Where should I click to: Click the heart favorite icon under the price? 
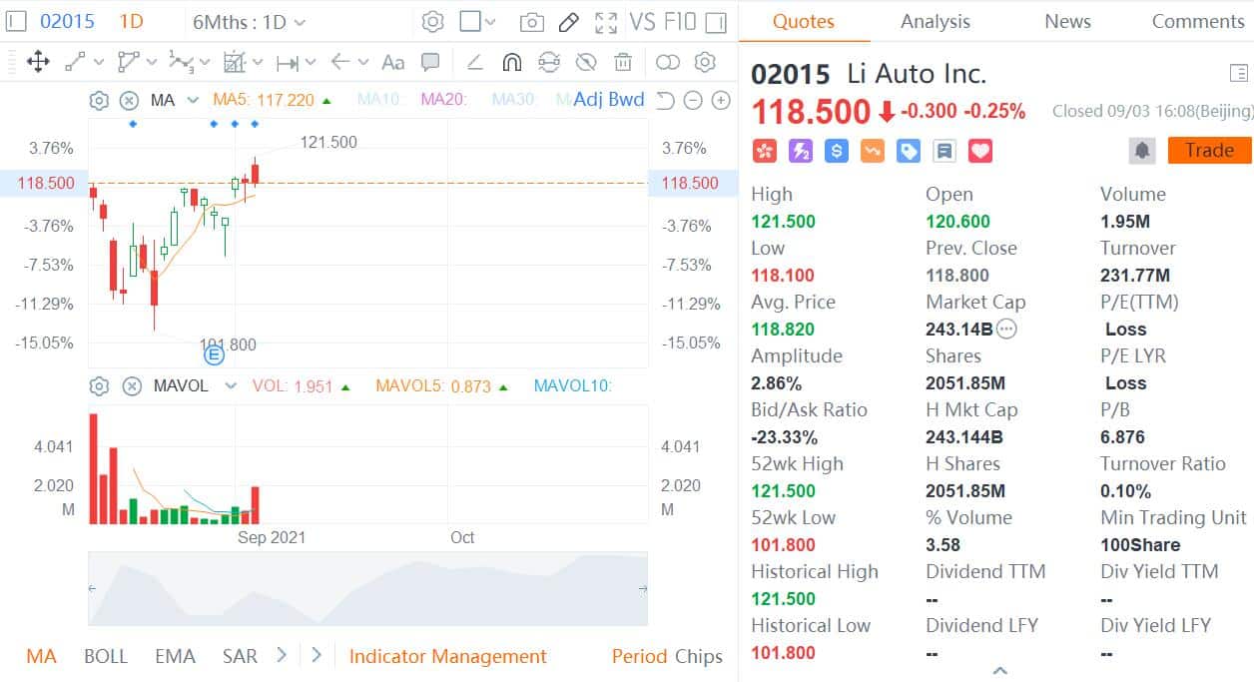pyautogui.click(x=979, y=151)
